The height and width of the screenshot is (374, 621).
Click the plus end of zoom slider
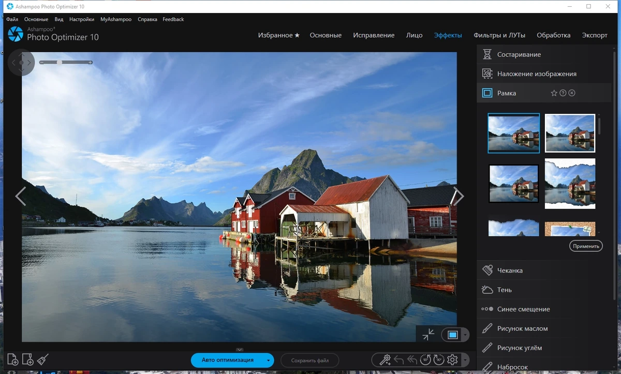click(x=91, y=62)
